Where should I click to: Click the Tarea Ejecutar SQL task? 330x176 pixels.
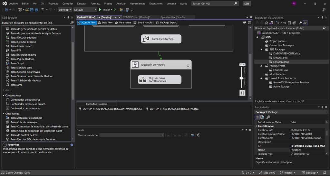(x=161, y=39)
